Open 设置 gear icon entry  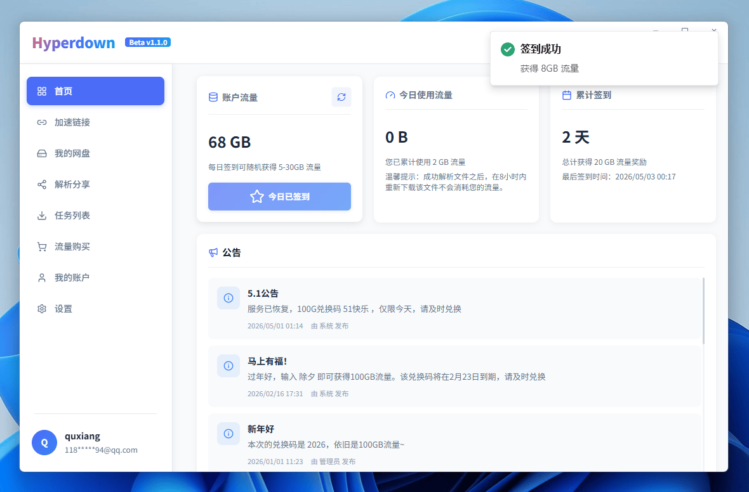click(x=42, y=309)
